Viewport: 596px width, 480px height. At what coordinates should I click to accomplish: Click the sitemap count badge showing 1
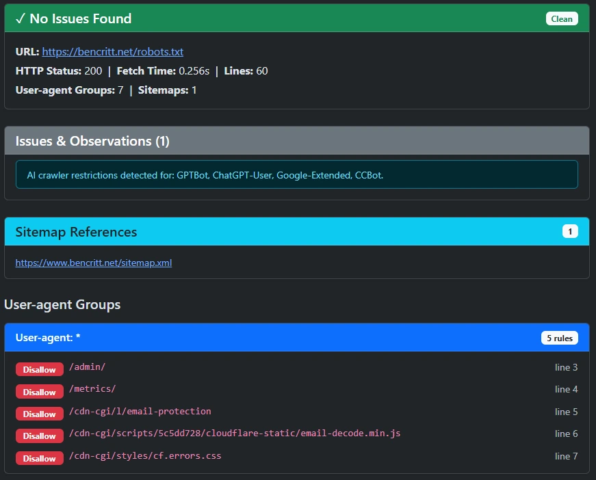click(569, 230)
